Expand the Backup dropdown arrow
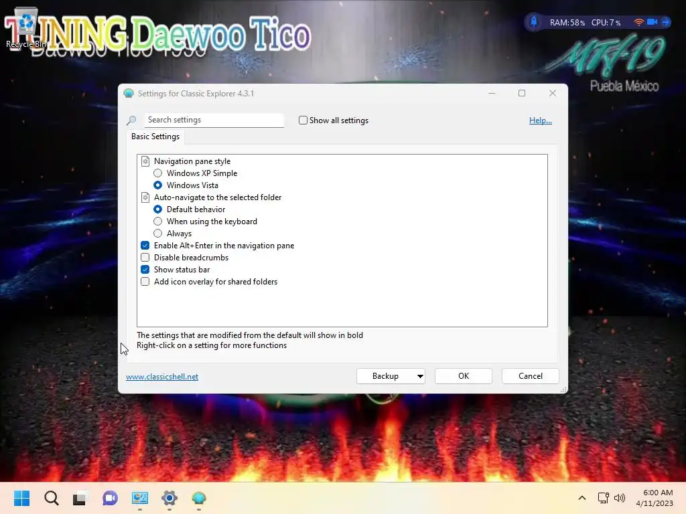Viewport: 686px width, 514px height. pyautogui.click(x=419, y=376)
